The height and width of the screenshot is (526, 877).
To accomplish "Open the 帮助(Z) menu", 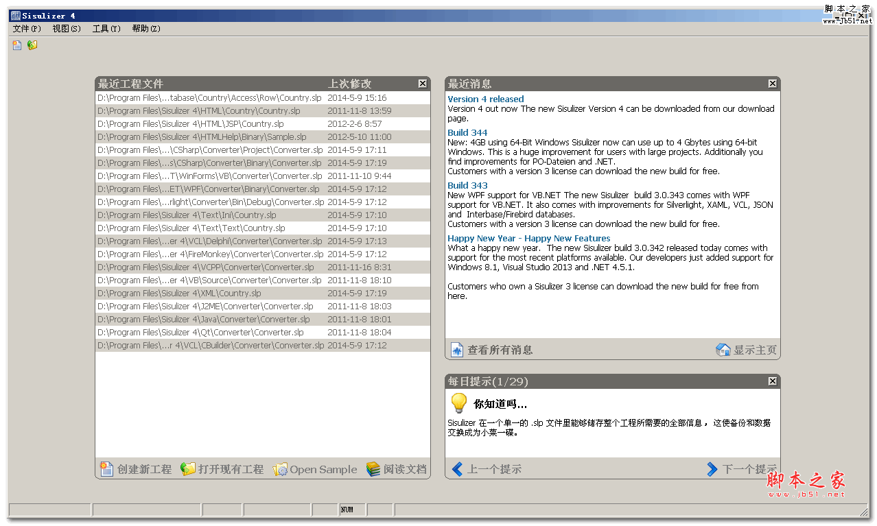I will [x=146, y=29].
